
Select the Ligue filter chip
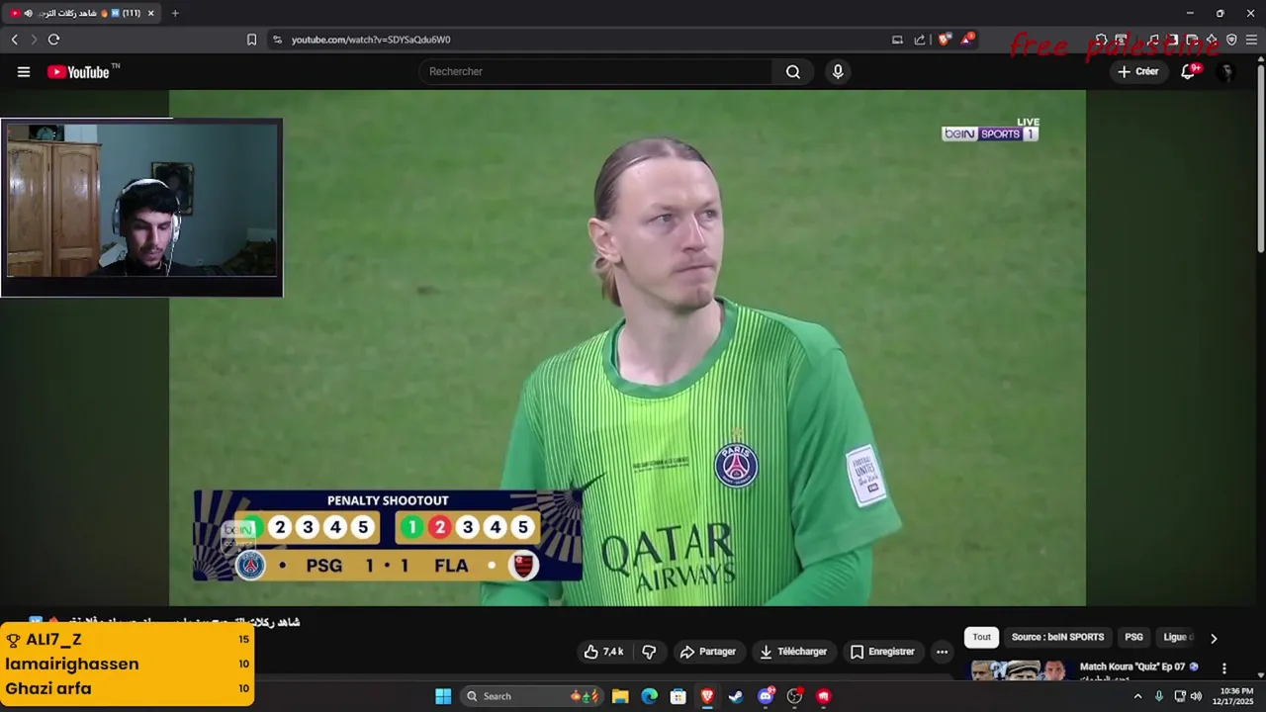click(1177, 638)
